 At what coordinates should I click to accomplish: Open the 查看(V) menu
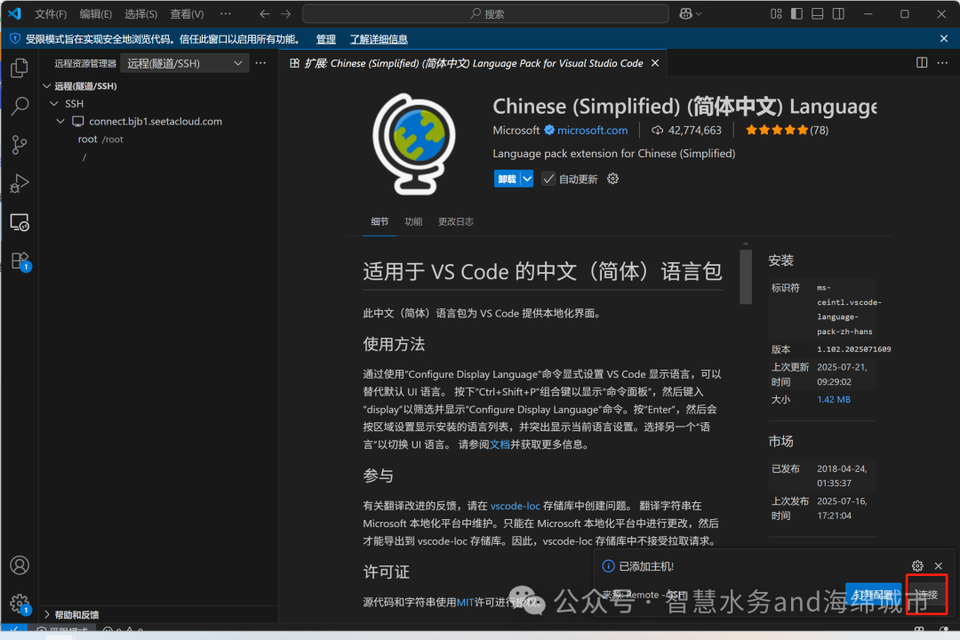coord(187,13)
